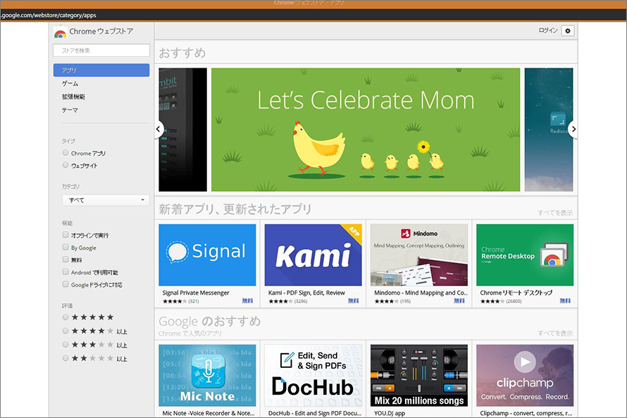Open the Chrome リモート デスクトップ title

[516, 293]
